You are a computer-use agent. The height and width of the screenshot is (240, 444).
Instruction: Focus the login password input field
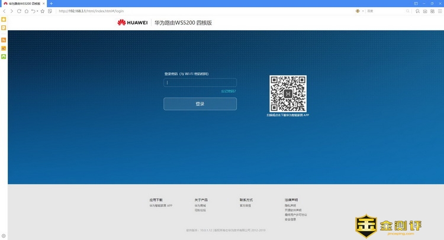(x=200, y=83)
